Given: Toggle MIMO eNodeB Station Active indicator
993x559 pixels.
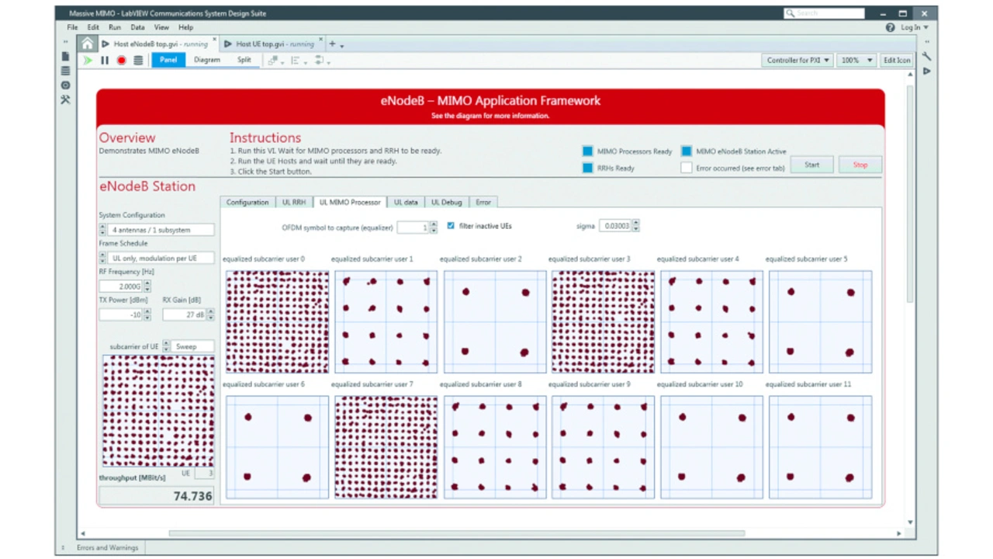Looking at the screenshot, I should point(687,151).
